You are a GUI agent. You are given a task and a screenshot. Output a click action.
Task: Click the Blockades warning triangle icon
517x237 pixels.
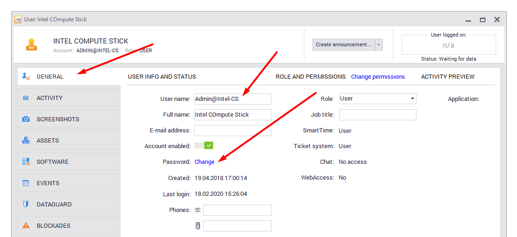[26, 226]
